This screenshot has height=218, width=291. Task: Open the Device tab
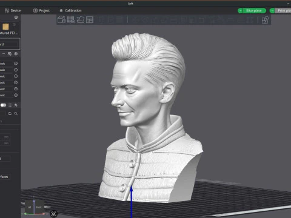[13, 10]
